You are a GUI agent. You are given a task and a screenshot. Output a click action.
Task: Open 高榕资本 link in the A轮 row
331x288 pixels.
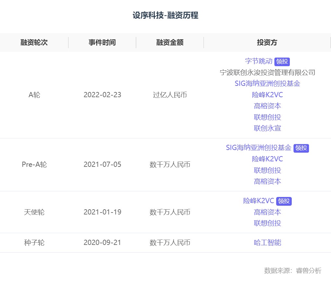pos(267,106)
